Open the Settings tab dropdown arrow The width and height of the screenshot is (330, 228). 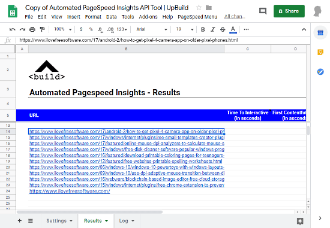tap(71, 221)
